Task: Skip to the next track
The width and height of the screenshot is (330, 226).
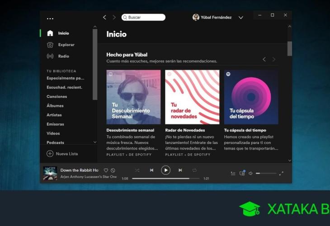Action: (180, 170)
